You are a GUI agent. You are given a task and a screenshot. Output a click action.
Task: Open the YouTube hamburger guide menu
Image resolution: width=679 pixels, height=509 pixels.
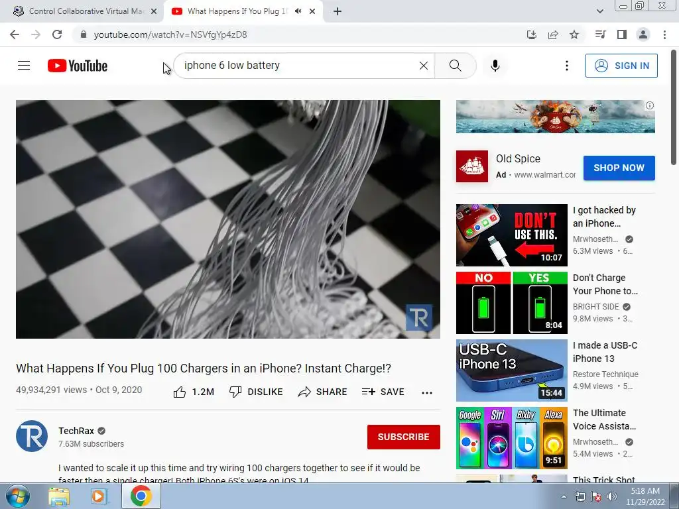point(24,66)
